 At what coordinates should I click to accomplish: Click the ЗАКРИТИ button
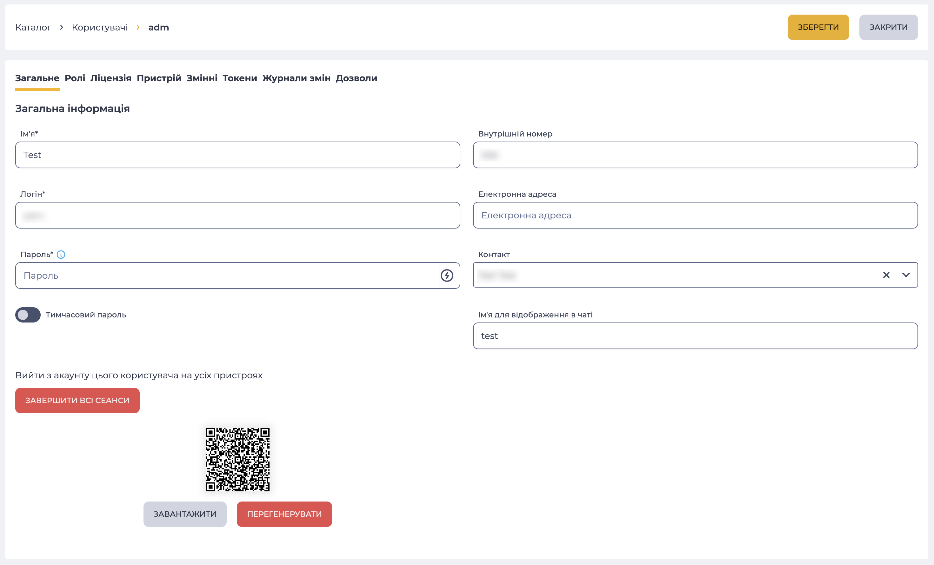tap(888, 27)
